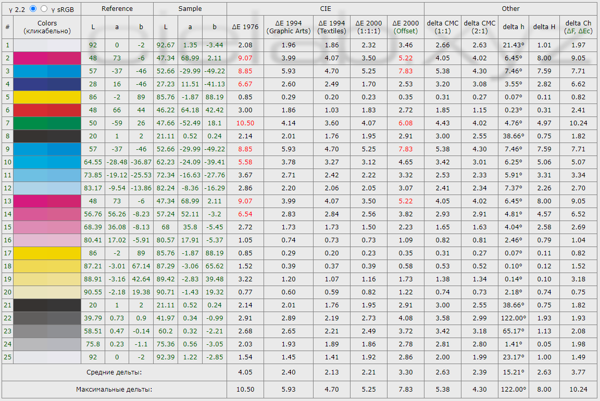Click the 'Reference' group header
The width and height of the screenshot is (600, 401).
click(x=117, y=8)
